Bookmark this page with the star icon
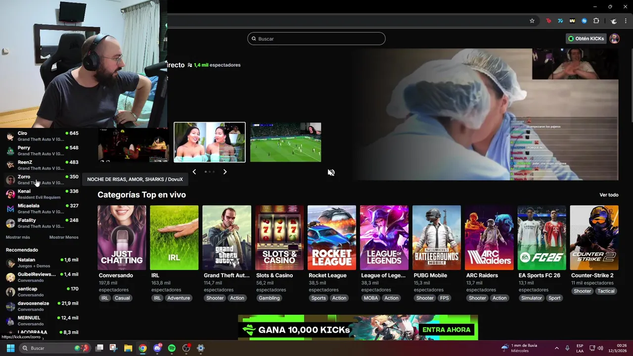Image resolution: width=633 pixels, height=356 pixels. coord(532,21)
